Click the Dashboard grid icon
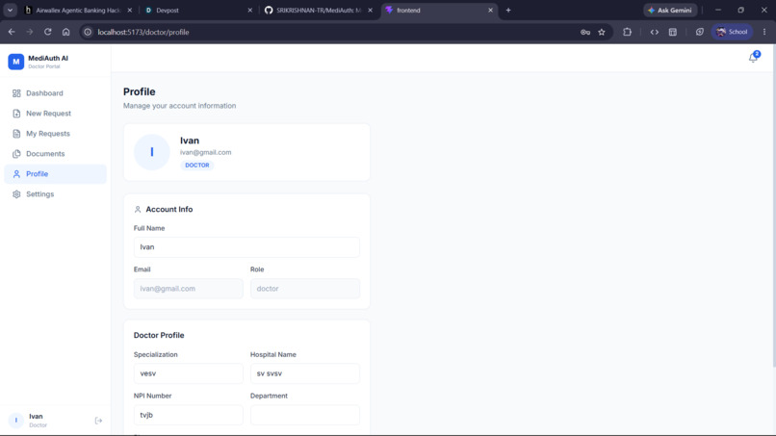Viewport: 776px width, 436px height. [x=16, y=93]
